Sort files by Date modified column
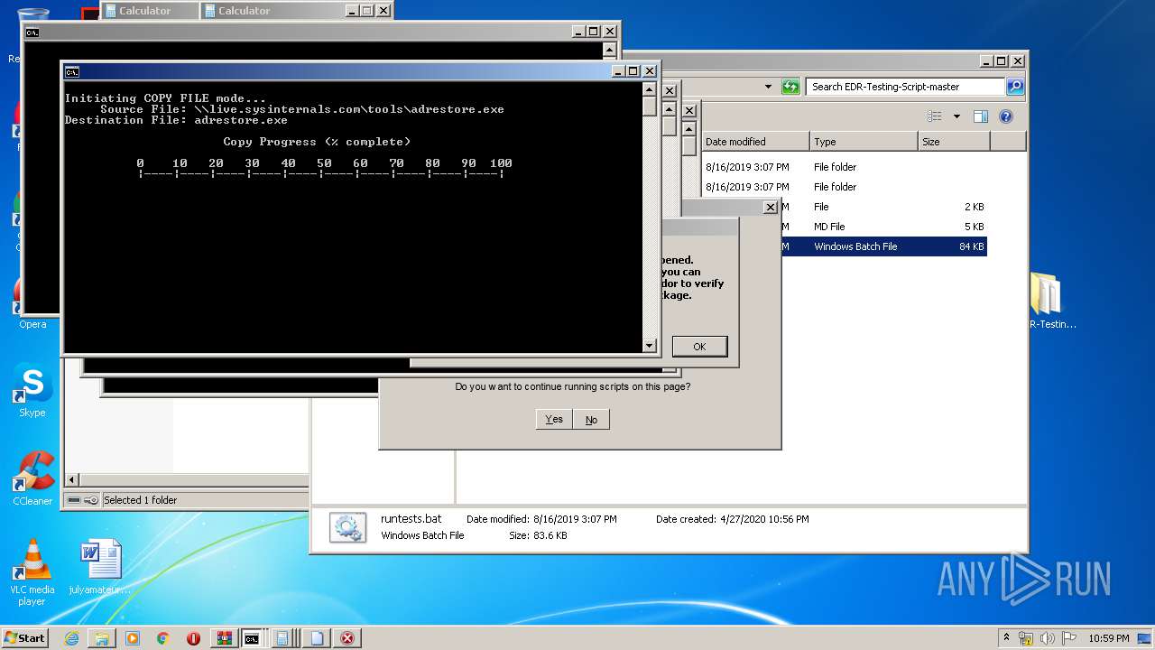Viewport: 1155px width, 650px height. coord(755,142)
